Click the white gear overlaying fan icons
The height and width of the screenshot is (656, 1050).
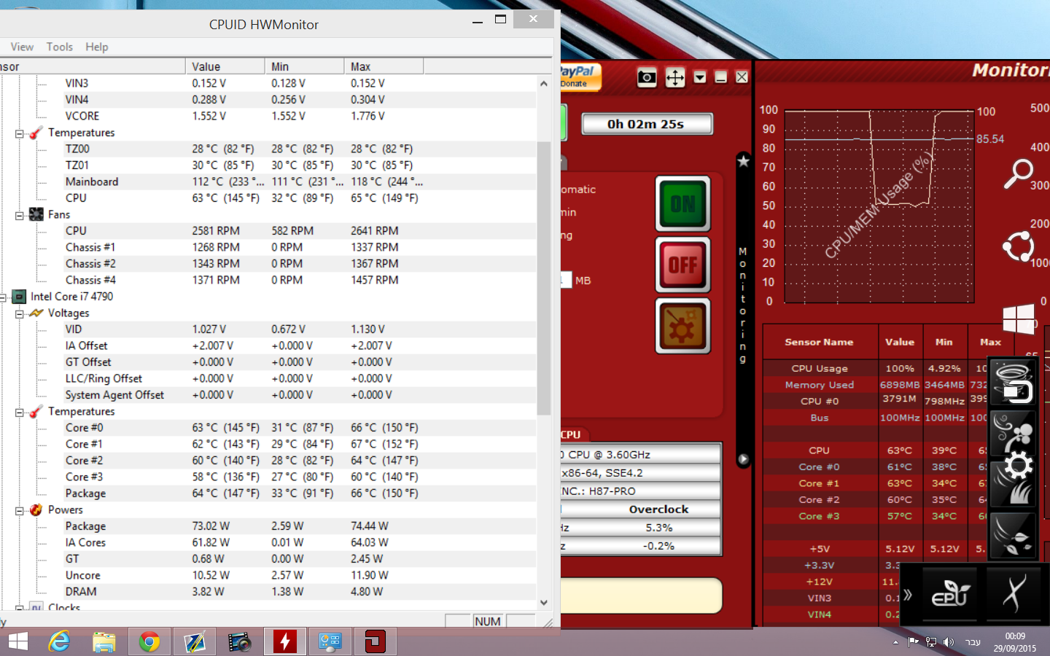tap(1018, 465)
